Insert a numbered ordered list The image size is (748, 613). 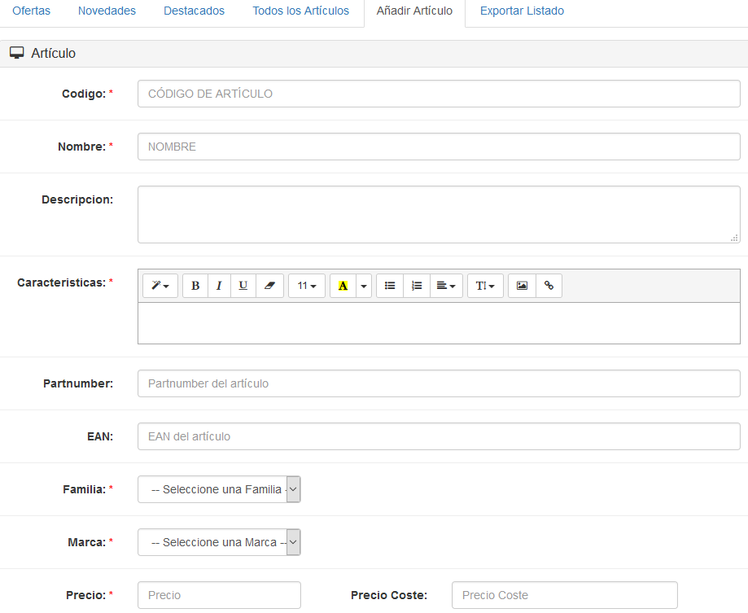click(417, 286)
